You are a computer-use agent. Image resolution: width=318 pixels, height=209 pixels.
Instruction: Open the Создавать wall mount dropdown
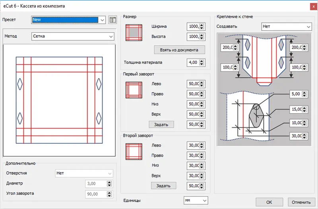[308, 27]
